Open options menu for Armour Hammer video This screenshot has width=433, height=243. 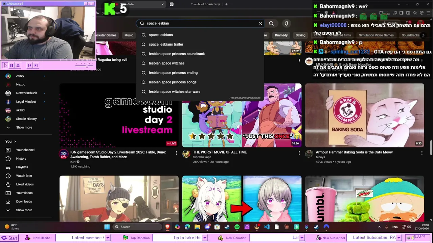(x=422, y=153)
